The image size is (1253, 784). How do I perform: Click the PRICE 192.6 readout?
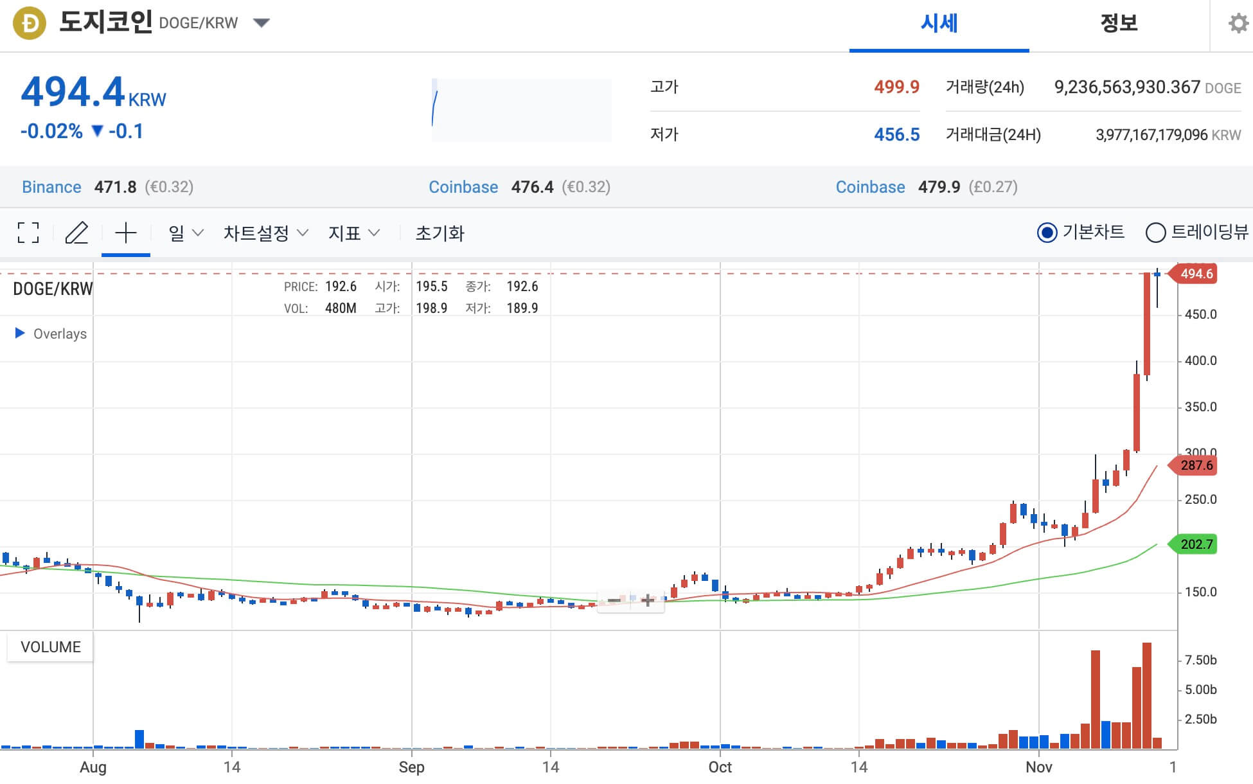coord(320,287)
